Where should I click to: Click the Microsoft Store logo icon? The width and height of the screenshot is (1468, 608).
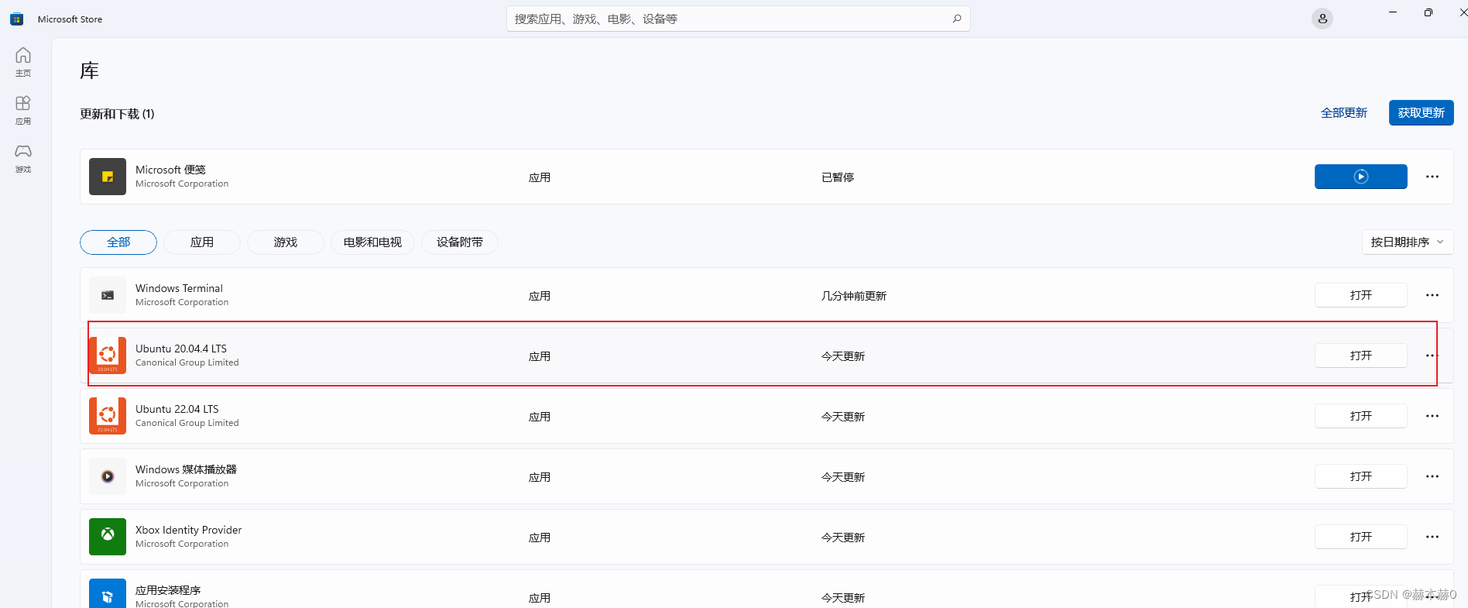[x=16, y=19]
